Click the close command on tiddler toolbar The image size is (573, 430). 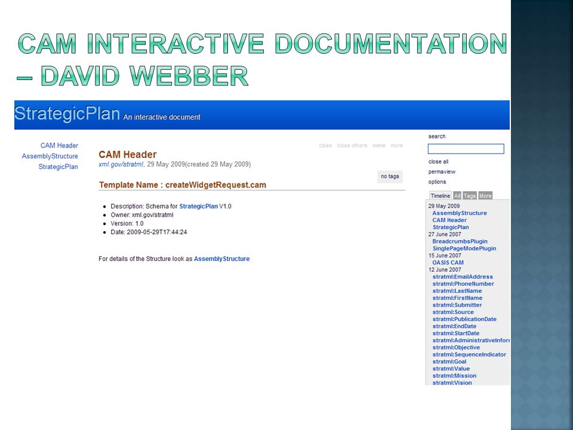click(x=325, y=146)
